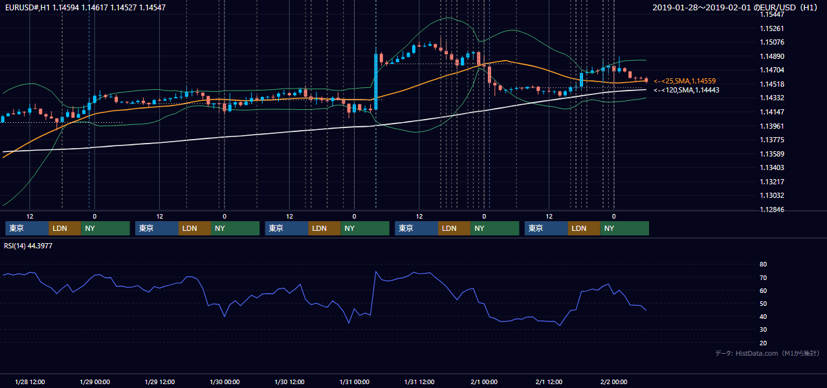
Task: Click the 1/30 00:00 date axis label
Action: click(225, 382)
